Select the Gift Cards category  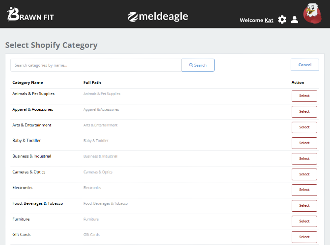pos(304,237)
